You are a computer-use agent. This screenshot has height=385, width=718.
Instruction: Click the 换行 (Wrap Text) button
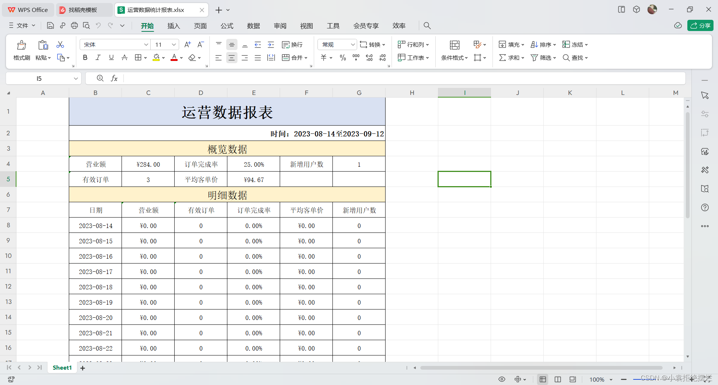[292, 44]
